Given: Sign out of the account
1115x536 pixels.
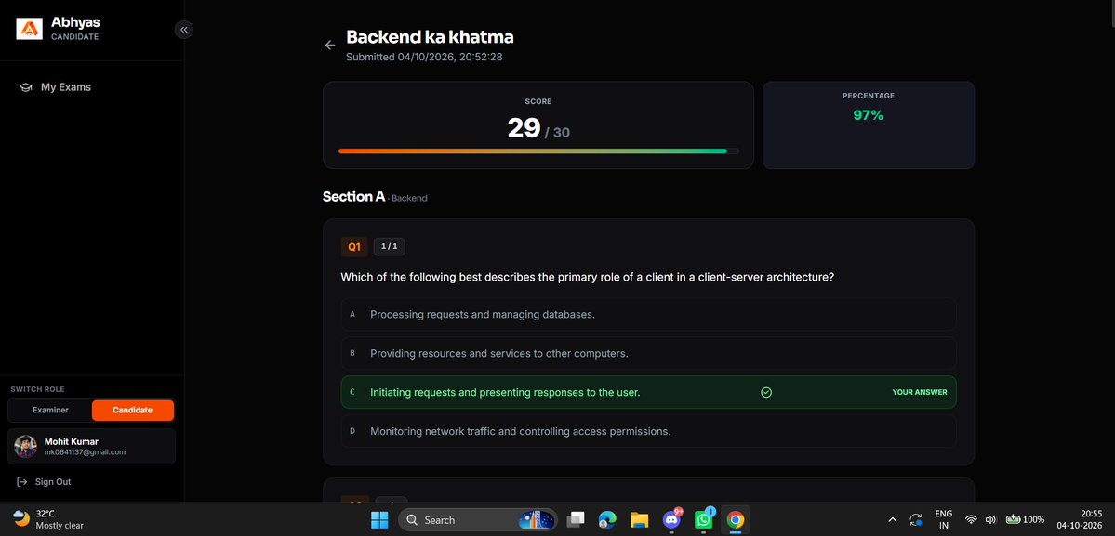Looking at the screenshot, I should pos(44,482).
